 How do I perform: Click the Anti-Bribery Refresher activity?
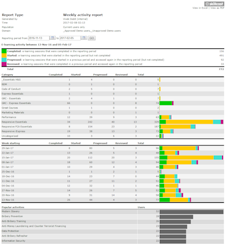click(15, 236)
